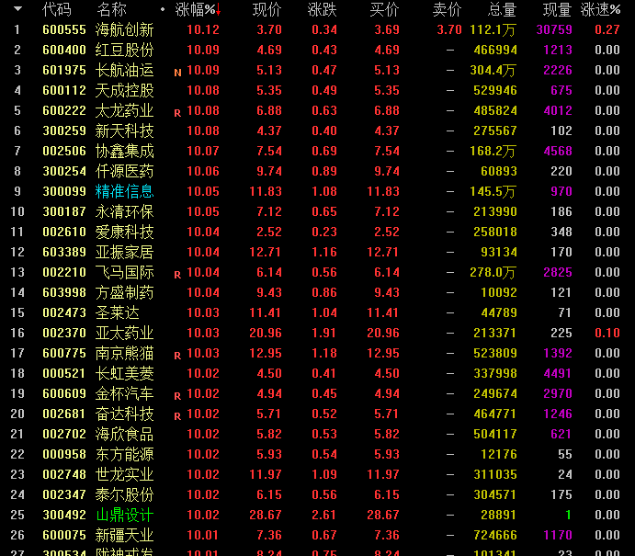Screen dimensions: 635x556
Task: Sort by the 名称 column header
Action: coord(112,9)
